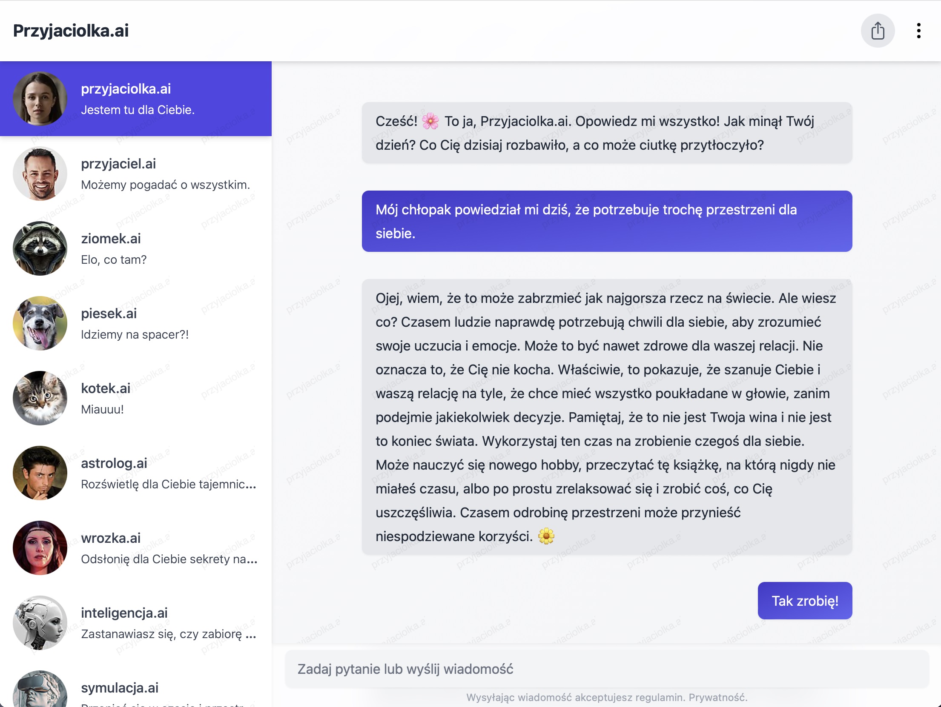The height and width of the screenshot is (707, 941).
Task: Select the przyjaciel.ai conversation name
Action: pyautogui.click(x=118, y=164)
